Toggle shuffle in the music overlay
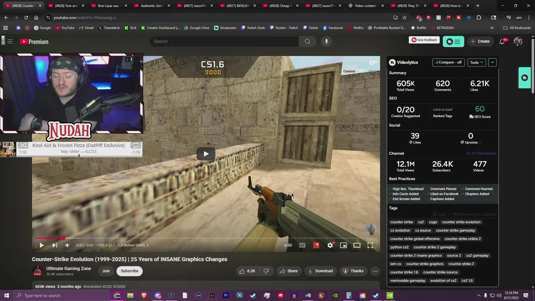Image resolution: width=535 pixels, height=301 pixels. tap(23, 145)
